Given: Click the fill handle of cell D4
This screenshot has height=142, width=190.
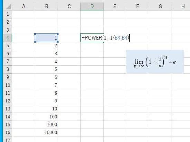Looking at the screenshot, I should coord(103,42).
